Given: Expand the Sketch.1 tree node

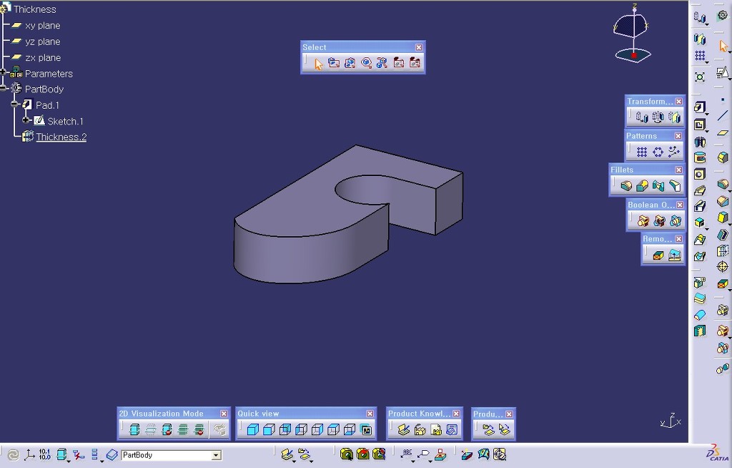Looking at the screenshot, I should pyautogui.click(x=26, y=121).
